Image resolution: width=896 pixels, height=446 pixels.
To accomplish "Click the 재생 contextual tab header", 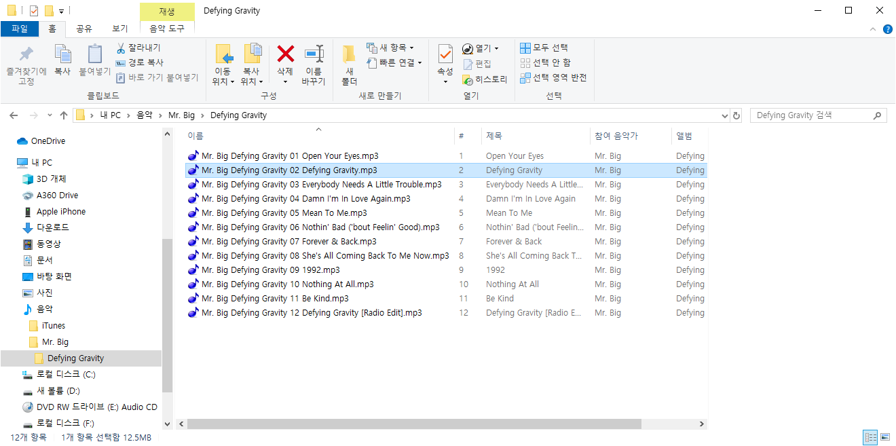I will 167,11.
